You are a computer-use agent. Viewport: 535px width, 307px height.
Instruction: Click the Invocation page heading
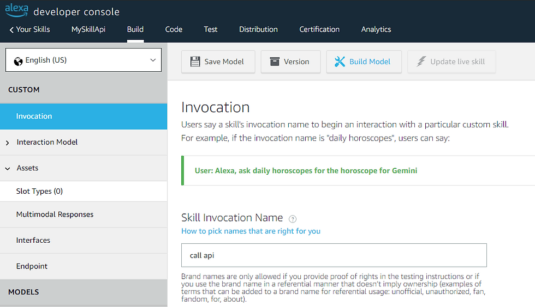[x=215, y=107]
